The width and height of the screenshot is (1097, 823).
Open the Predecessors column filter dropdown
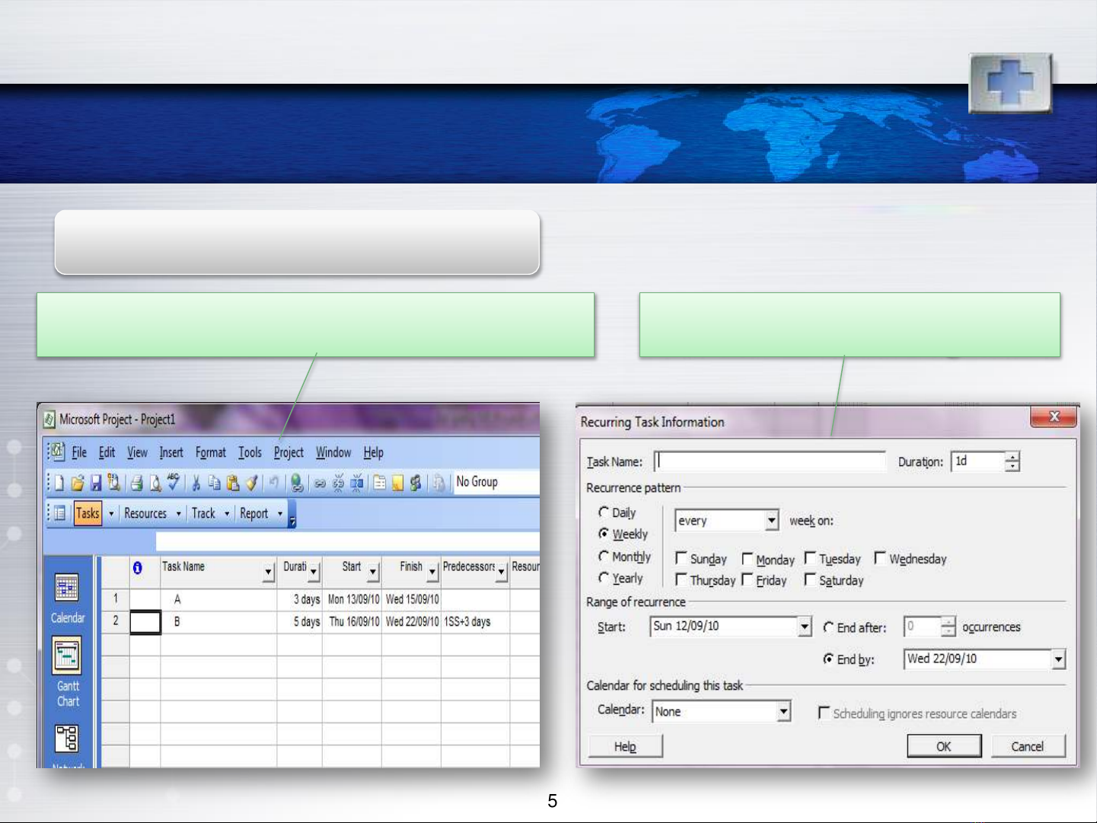502,572
